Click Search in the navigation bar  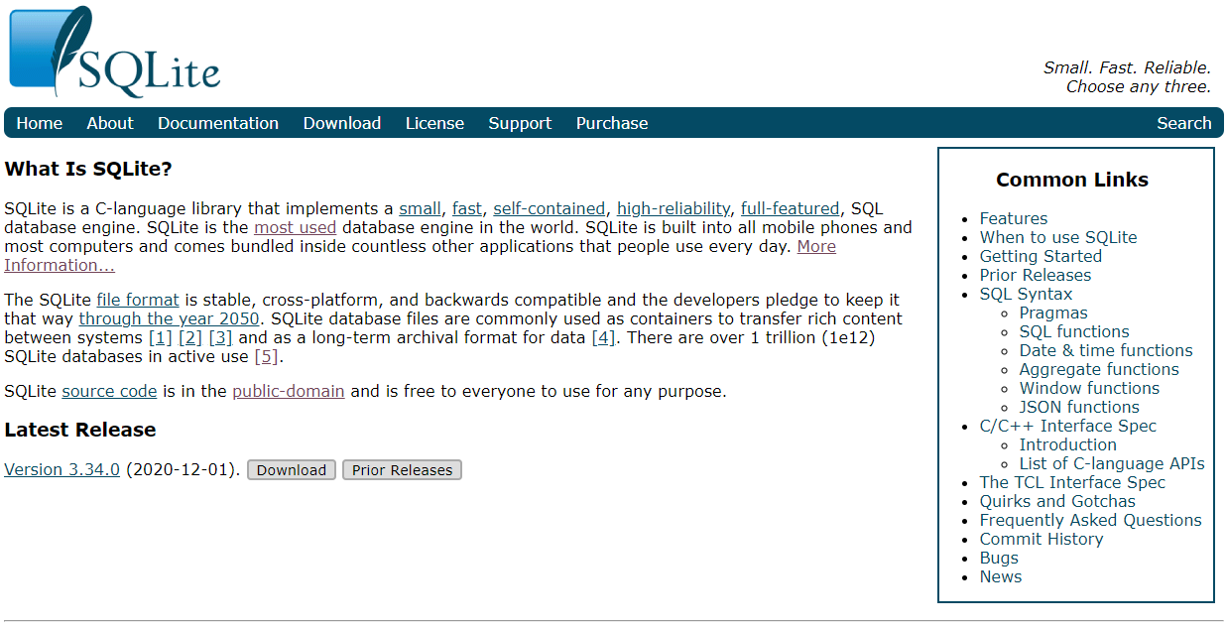1183,123
